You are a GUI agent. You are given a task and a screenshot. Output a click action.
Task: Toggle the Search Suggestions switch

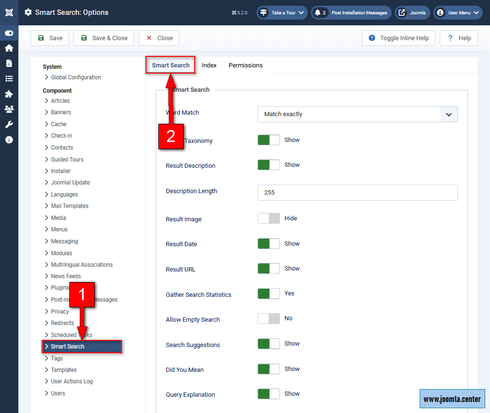pos(268,344)
